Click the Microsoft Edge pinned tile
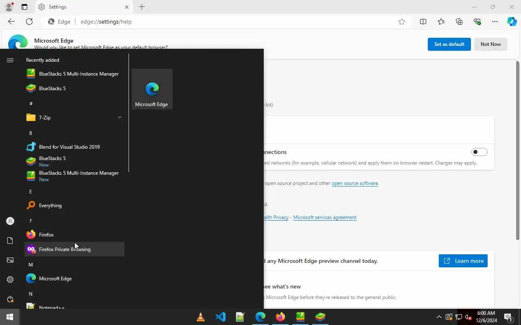 [x=152, y=89]
